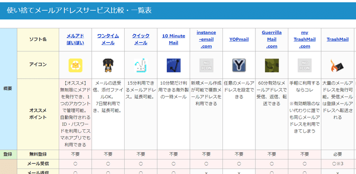Click the ○※3 cell in メール受信 row
The height and width of the screenshot is (174, 356).
(338, 164)
